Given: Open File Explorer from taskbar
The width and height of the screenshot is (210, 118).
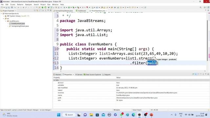Looking at the screenshot, I should point(91,115).
